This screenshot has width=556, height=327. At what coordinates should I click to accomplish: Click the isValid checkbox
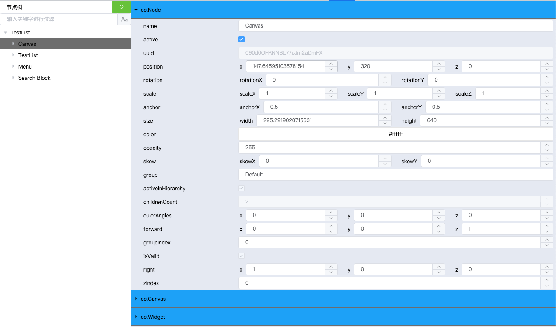click(241, 256)
